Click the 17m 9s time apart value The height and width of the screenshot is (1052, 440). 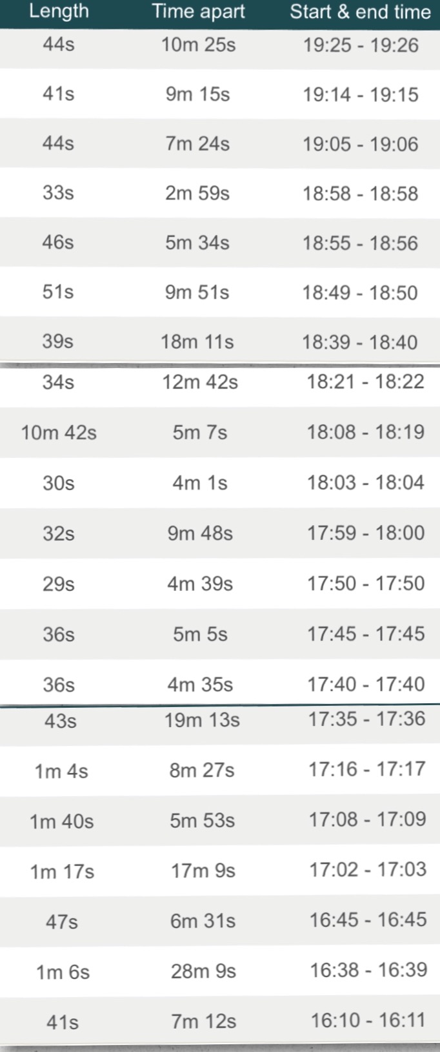pyautogui.click(x=203, y=871)
